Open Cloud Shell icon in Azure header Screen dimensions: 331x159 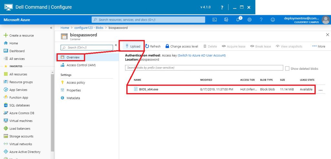(214, 20)
